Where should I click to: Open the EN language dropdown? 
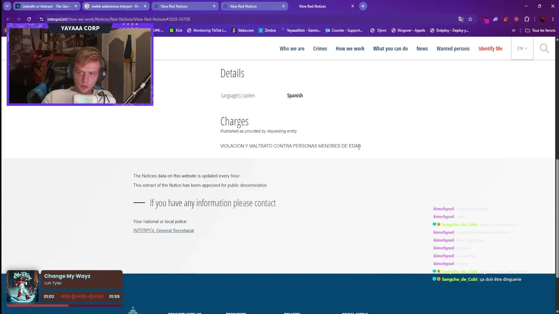[x=522, y=48]
